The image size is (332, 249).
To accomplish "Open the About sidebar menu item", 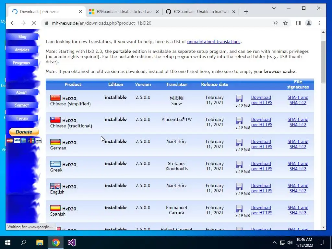I will pos(22,92).
